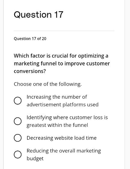130x169 pixels.
Task: Click the 'Identifying where customer loss is' text line
Action: point(67,117)
